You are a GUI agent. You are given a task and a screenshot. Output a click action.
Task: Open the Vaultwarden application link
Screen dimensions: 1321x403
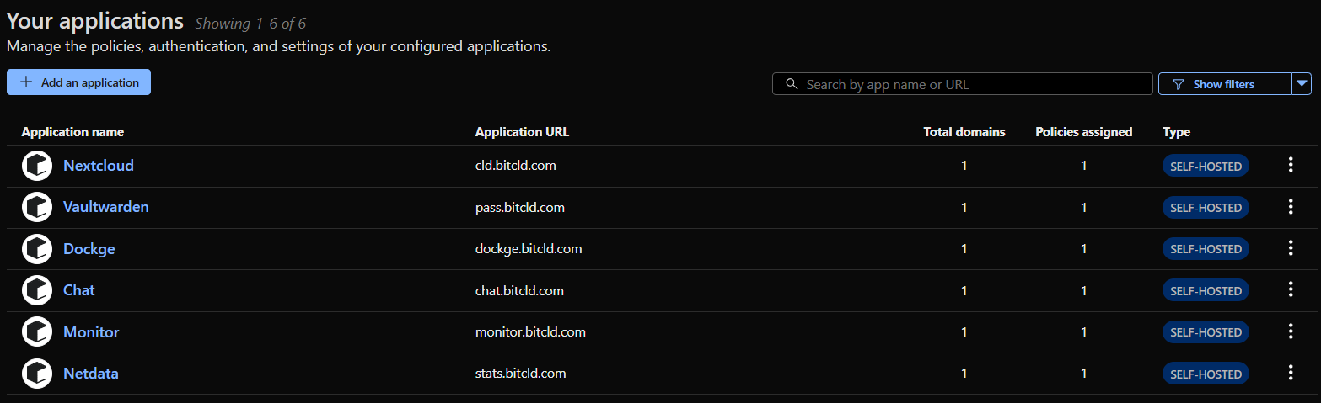click(106, 207)
